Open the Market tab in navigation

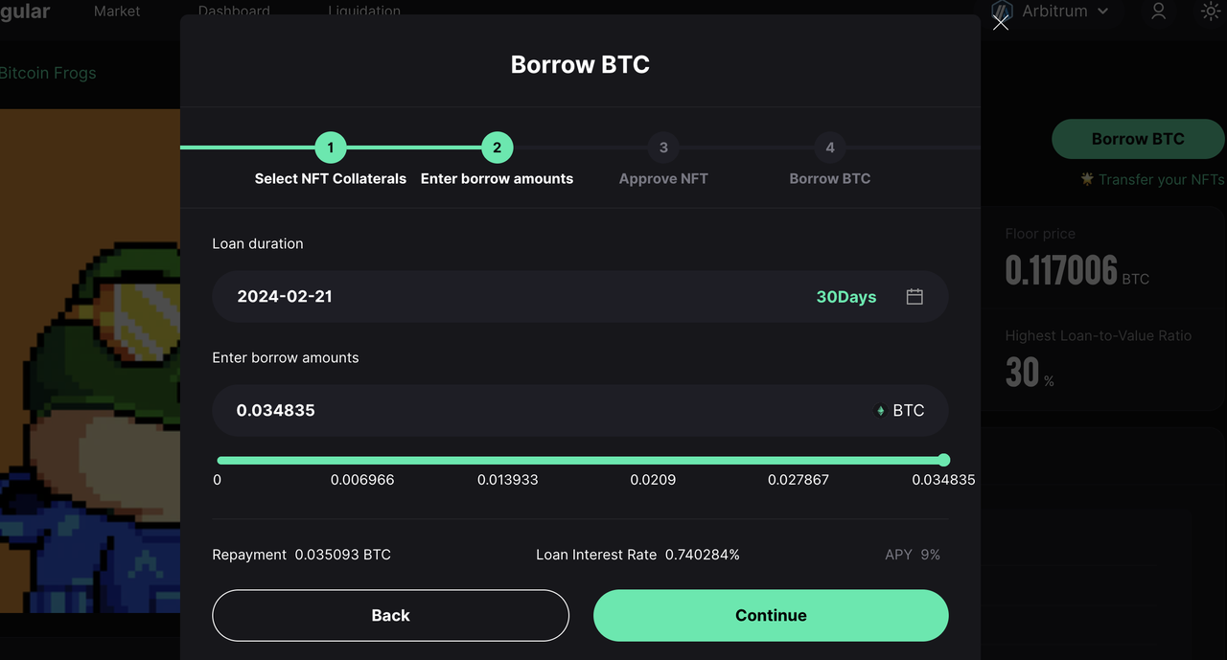(117, 11)
